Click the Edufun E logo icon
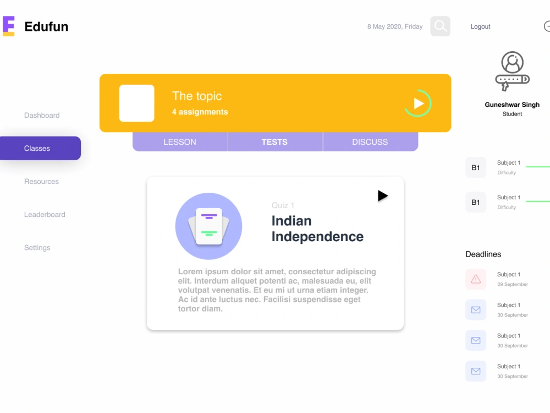The width and height of the screenshot is (550, 413). (x=8, y=26)
